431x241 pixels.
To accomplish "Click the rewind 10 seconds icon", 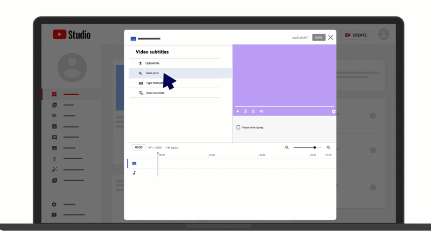I will coord(246,111).
